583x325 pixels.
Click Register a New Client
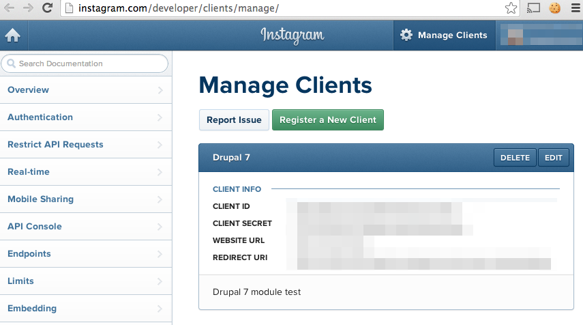click(x=328, y=120)
